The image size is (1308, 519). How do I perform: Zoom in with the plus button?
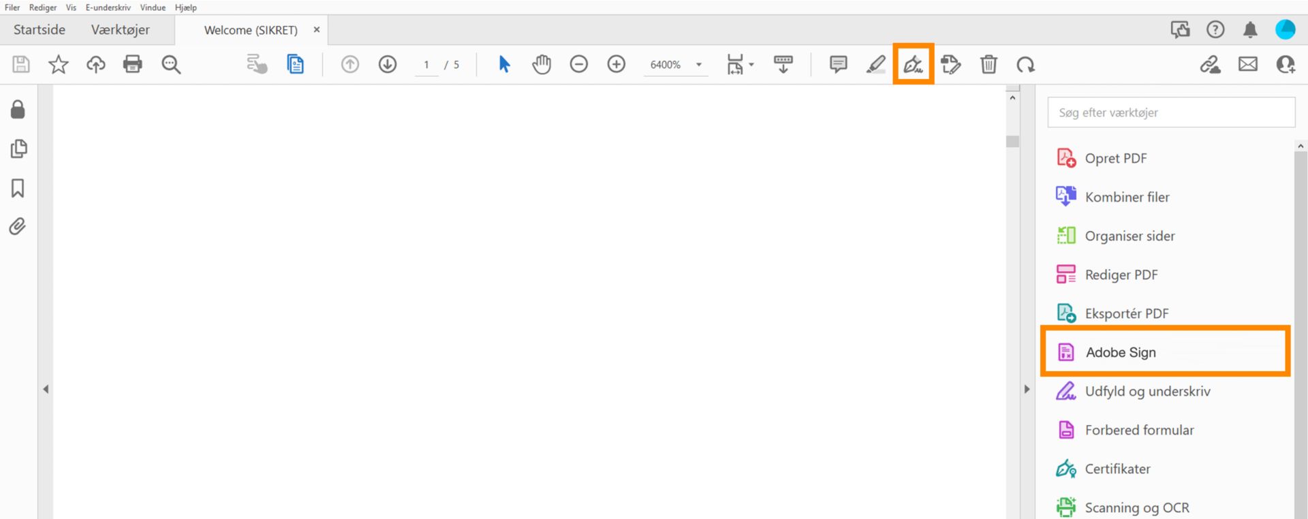coord(617,65)
